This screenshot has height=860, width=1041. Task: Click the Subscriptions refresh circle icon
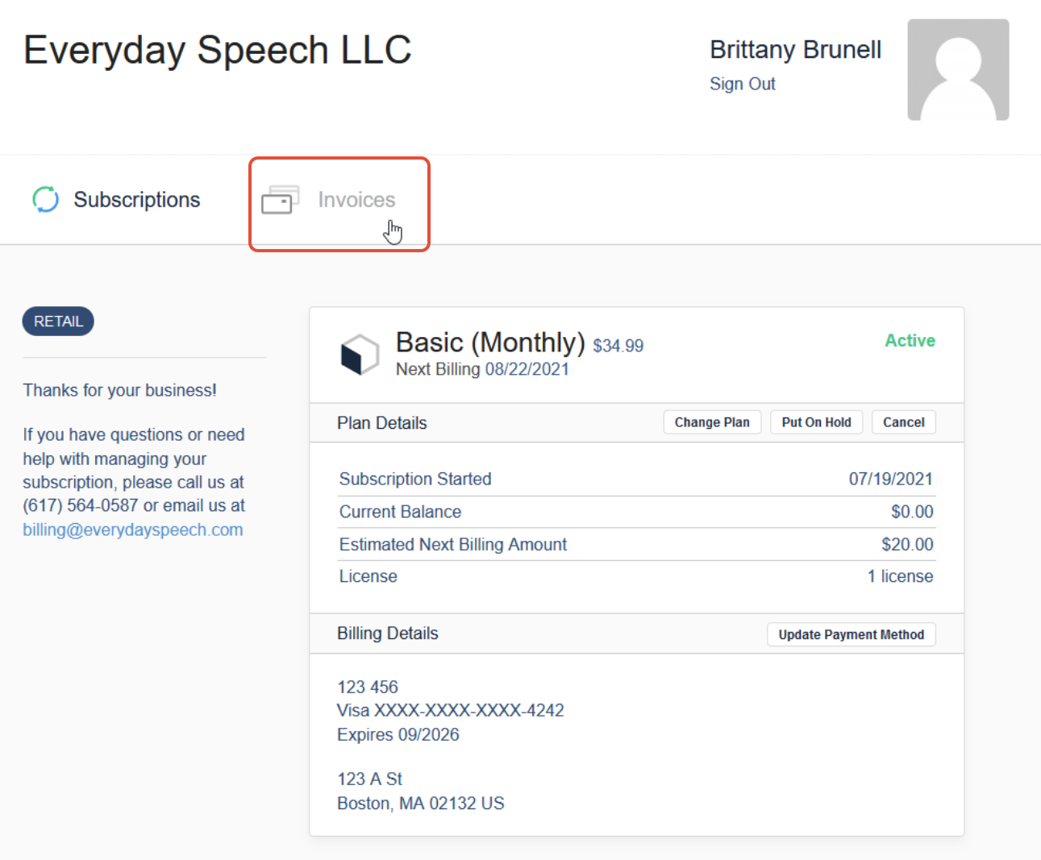[x=46, y=199]
